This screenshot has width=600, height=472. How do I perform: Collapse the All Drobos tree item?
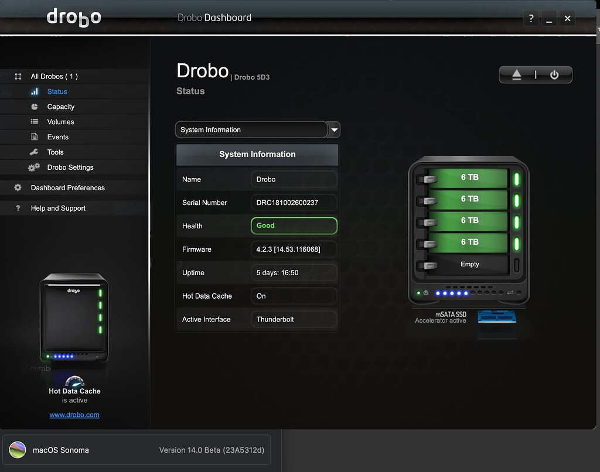point(18,76)
